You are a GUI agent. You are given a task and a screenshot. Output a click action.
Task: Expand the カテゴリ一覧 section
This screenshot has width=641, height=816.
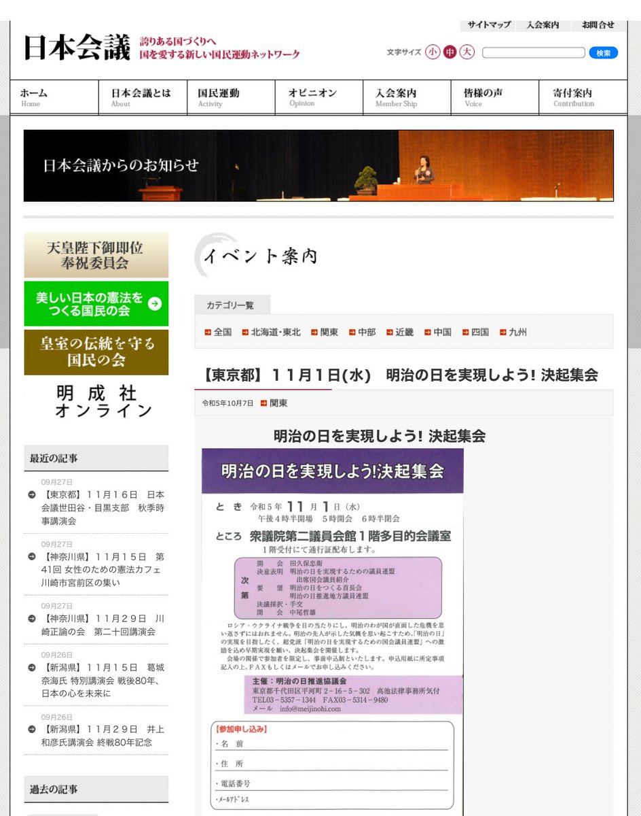click(232, 305)
